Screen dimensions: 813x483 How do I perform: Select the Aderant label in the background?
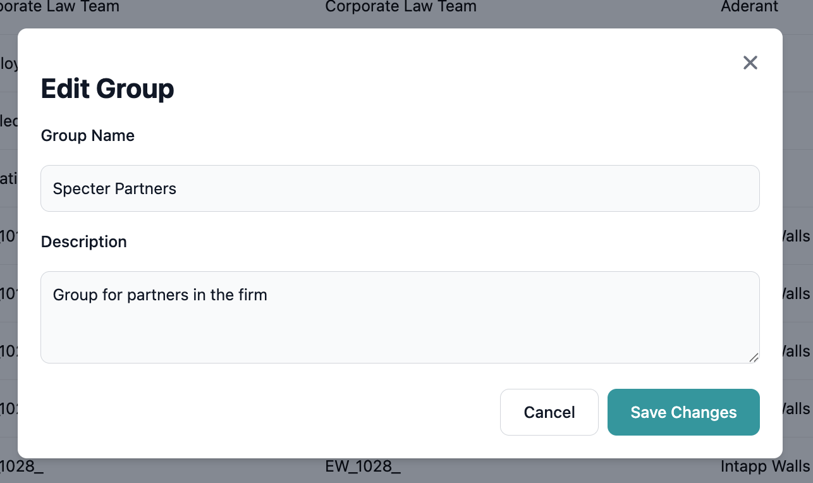click(750, 7)
